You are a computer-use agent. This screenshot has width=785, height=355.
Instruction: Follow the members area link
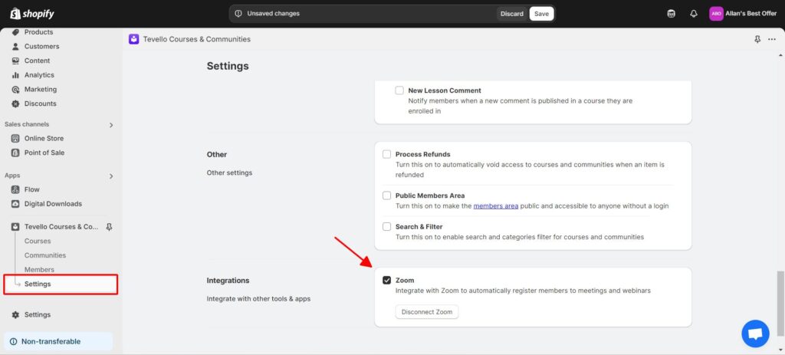point(495,206)
